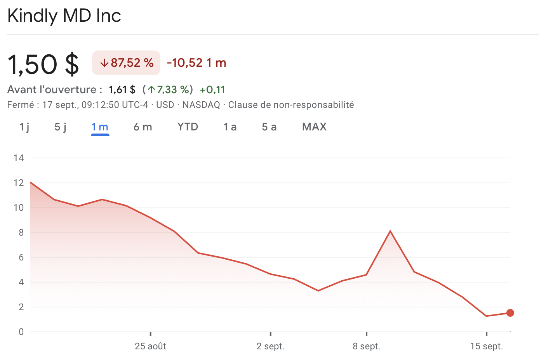Image resolution: width=539 pixels, height=361 pixels.
Task: Open the Clause de non-responsabilité link
Action: [290, 104]
